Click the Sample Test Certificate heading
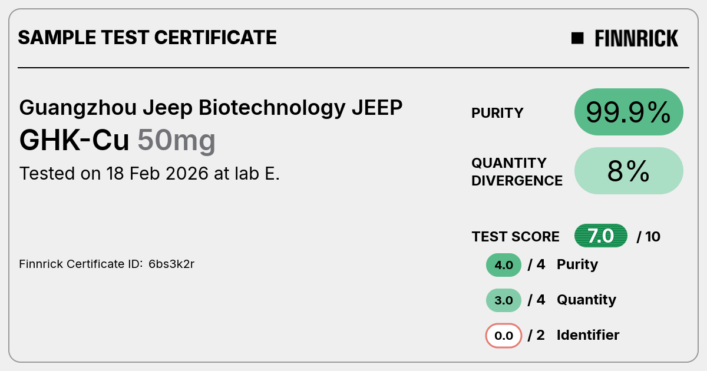Screen dimensions: 707x371 (147, 38)
